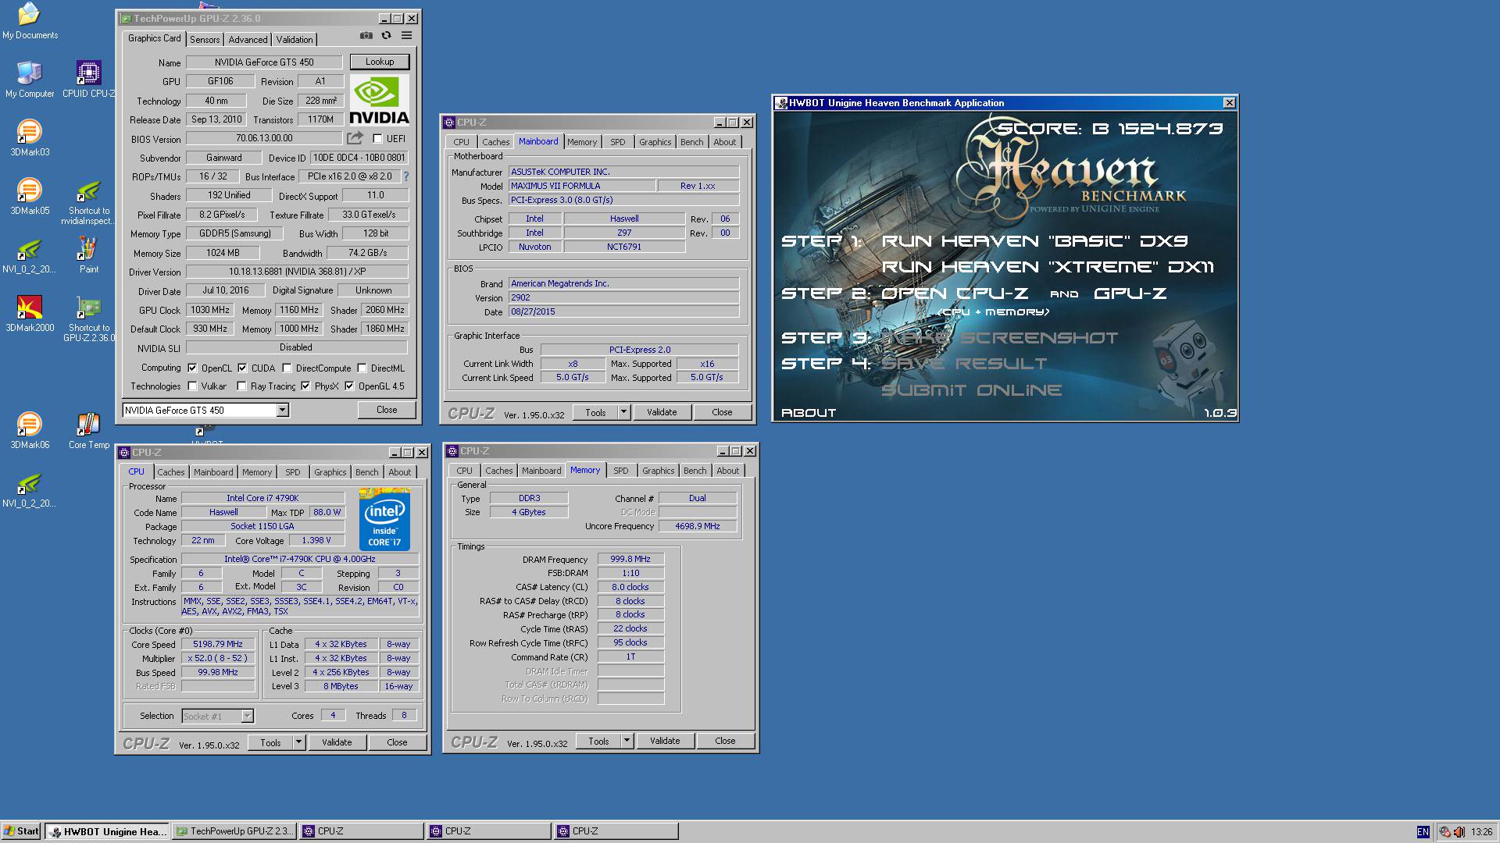Select HWBOT Unigine Heaven taskbar button
Screen dimensions: 1500x843
(107, 831)
